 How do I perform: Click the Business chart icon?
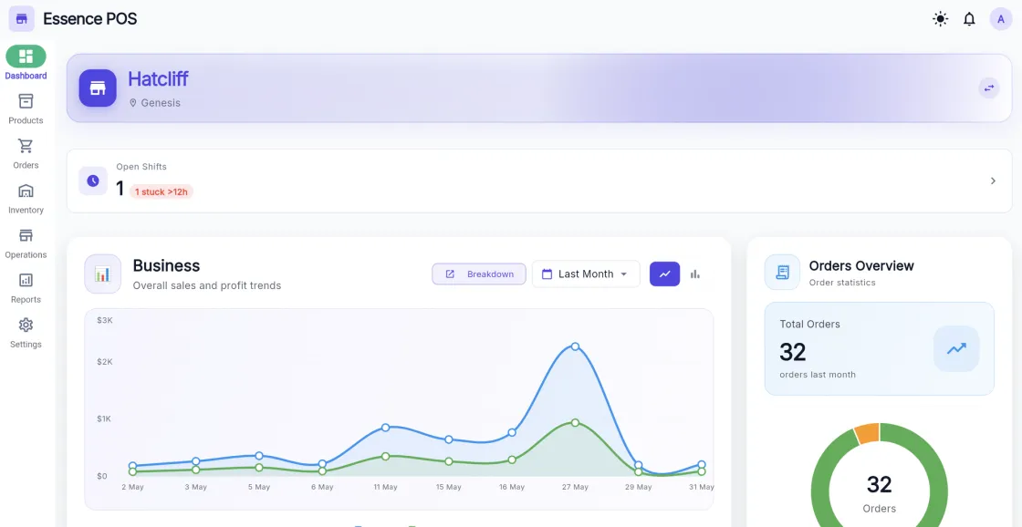coord(102,274)
